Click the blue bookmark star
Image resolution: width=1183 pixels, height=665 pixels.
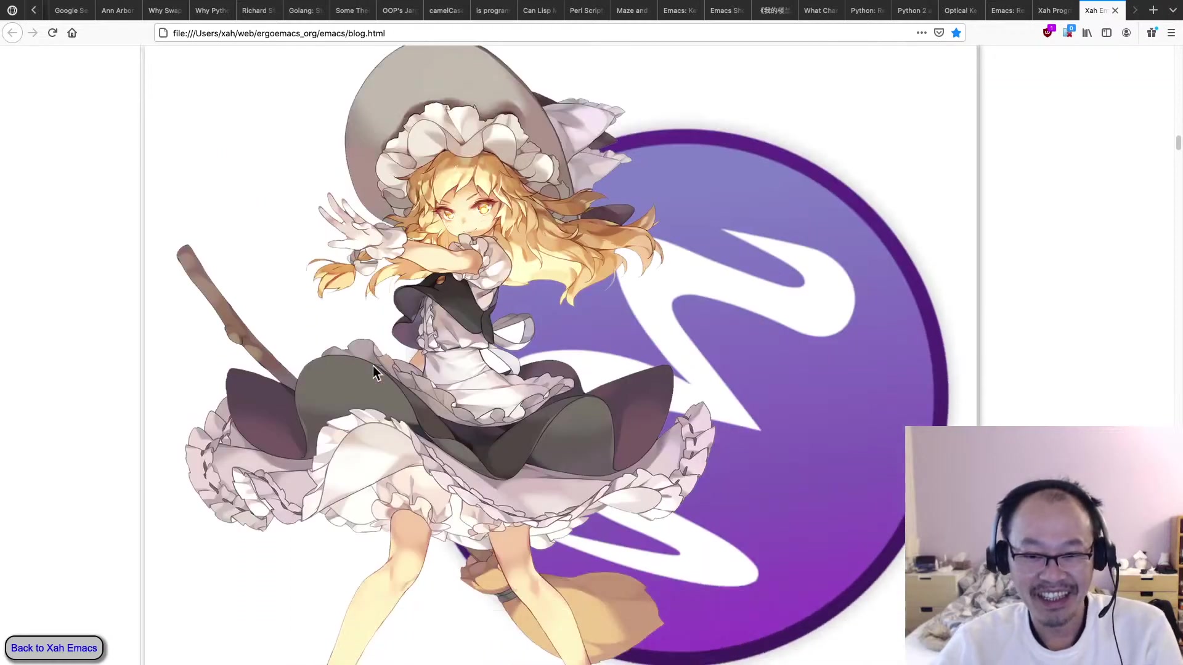[956, 33]
